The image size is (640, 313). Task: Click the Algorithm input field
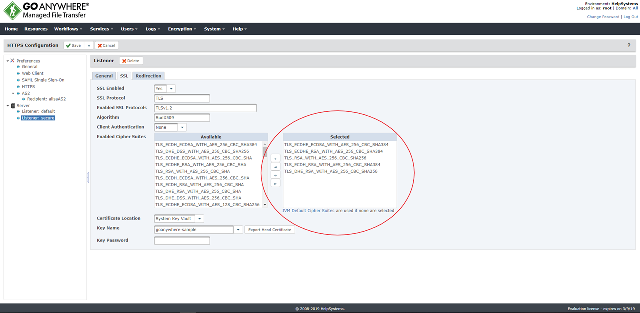pos(182,118)
